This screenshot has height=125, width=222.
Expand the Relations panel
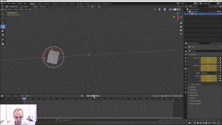[193, 87]
